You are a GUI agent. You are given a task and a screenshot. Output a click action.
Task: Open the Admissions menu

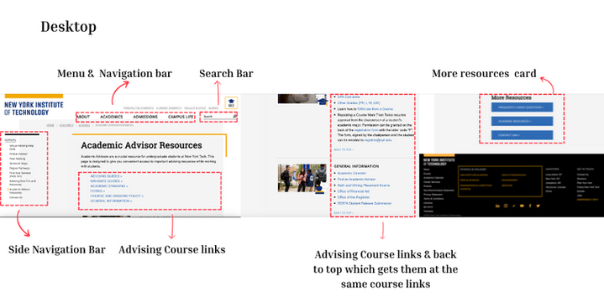coord(145,117)
